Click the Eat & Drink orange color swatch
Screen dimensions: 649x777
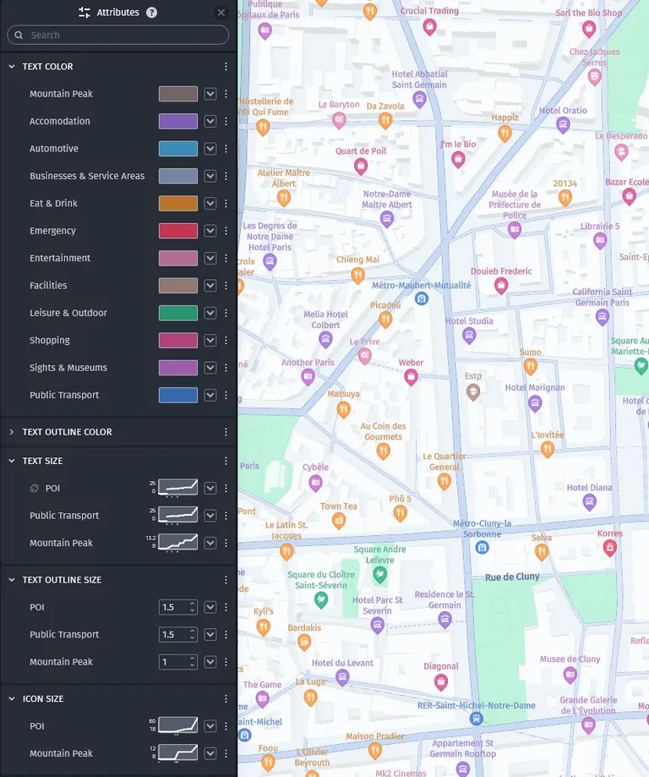pos(178,203)
